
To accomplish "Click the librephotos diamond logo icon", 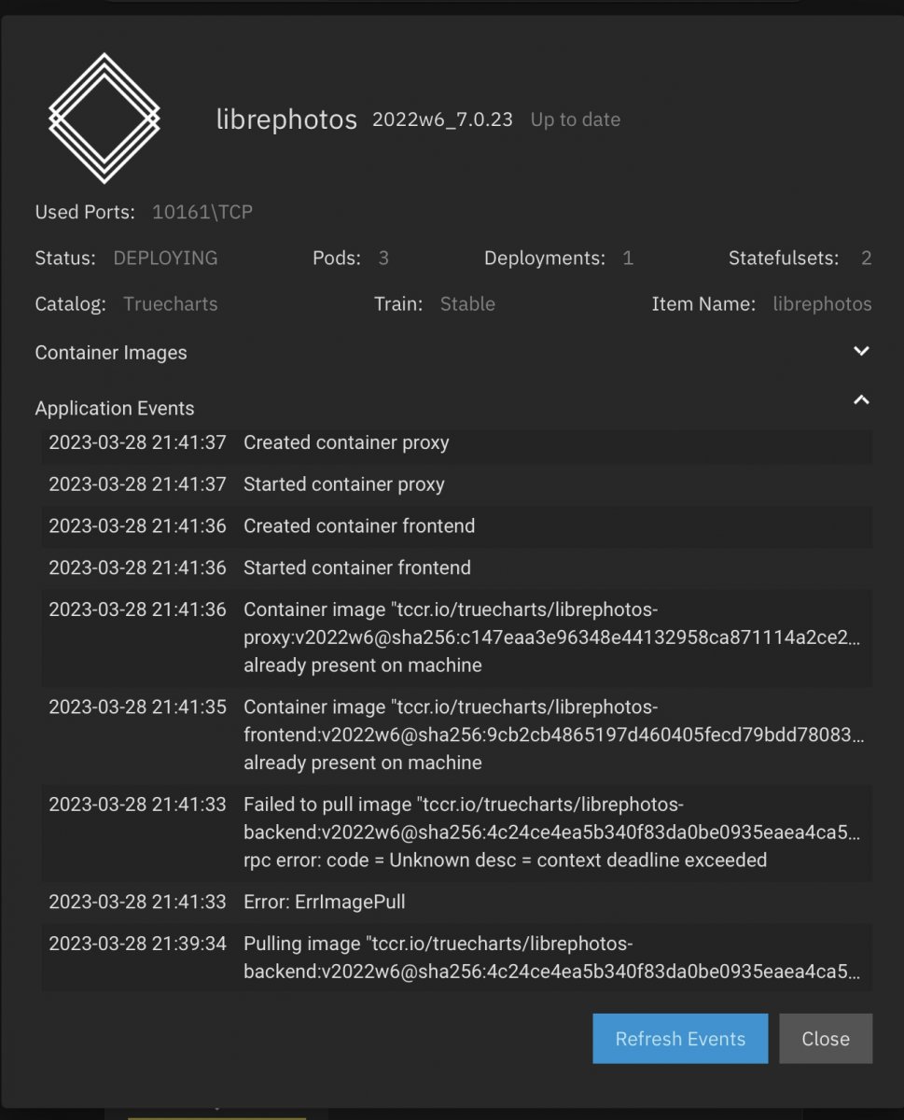I will 104,119.
